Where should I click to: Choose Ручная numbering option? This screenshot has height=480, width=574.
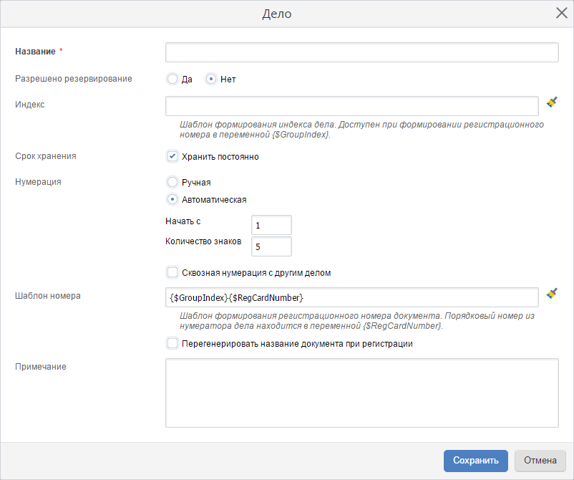coord(172,183)
